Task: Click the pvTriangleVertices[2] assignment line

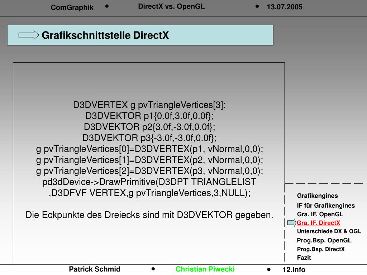Action: [149, 171]
